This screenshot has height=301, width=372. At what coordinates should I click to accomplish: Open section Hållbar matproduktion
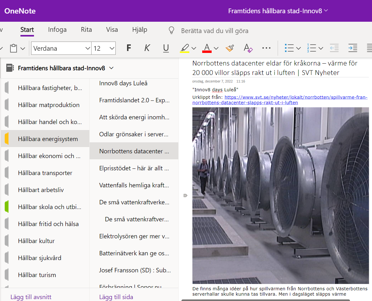[45, 105]
